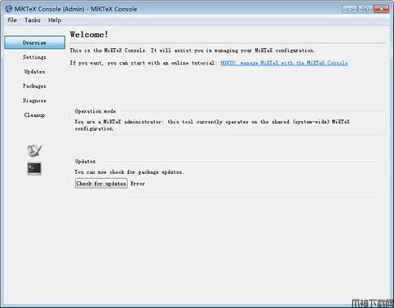Minimize the MiKTeX Console window

(349, 9)
